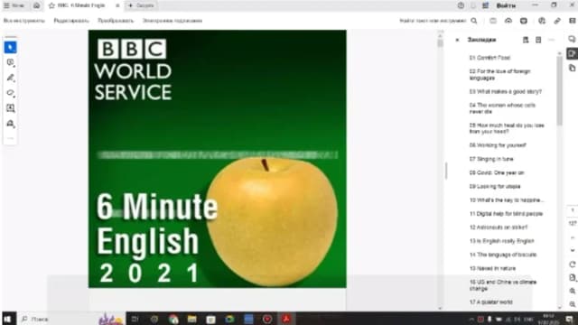Open page display options icon
This screenshot has height=325, width=578.
(572, 277)
